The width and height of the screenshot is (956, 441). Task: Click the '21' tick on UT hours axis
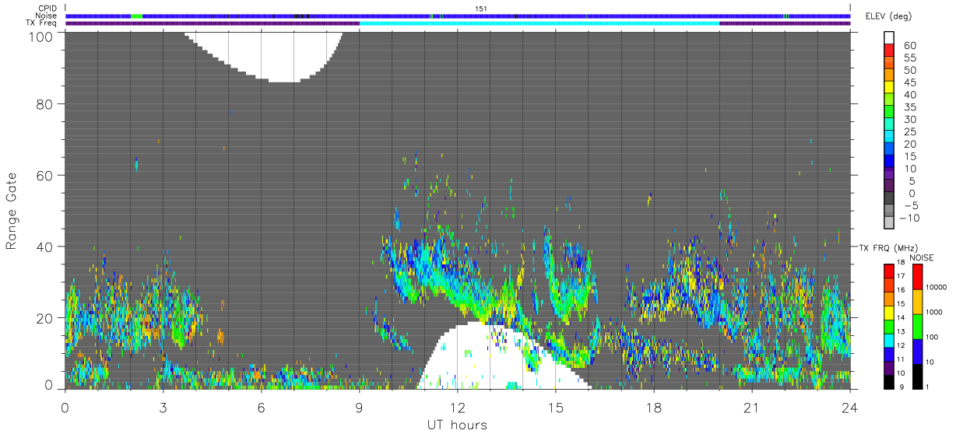(x=752, y=408)
